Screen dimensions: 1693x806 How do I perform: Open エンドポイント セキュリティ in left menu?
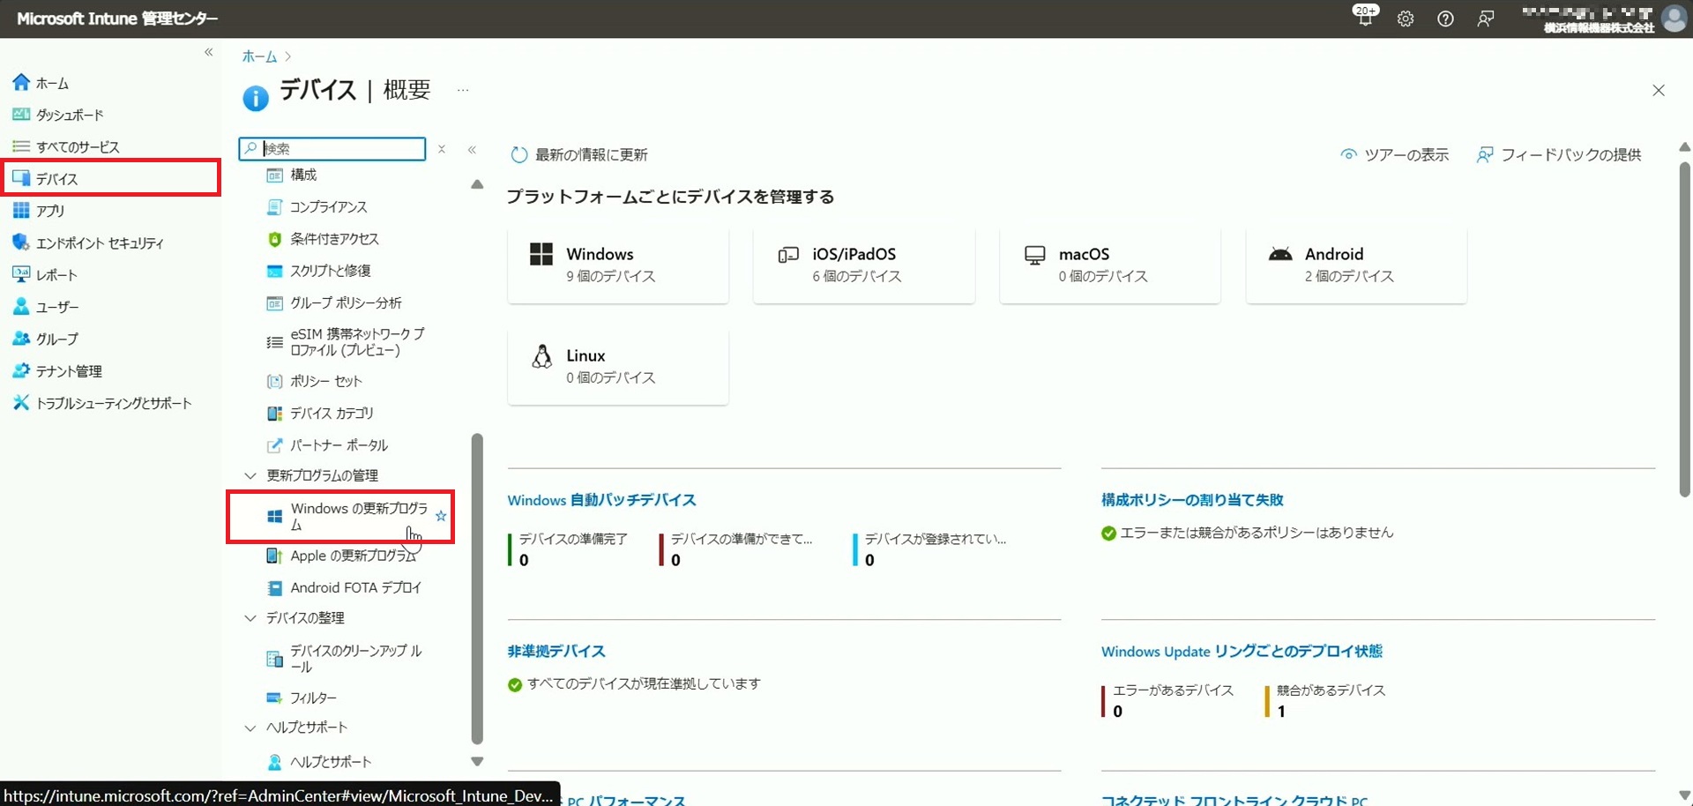click(99, 243)
